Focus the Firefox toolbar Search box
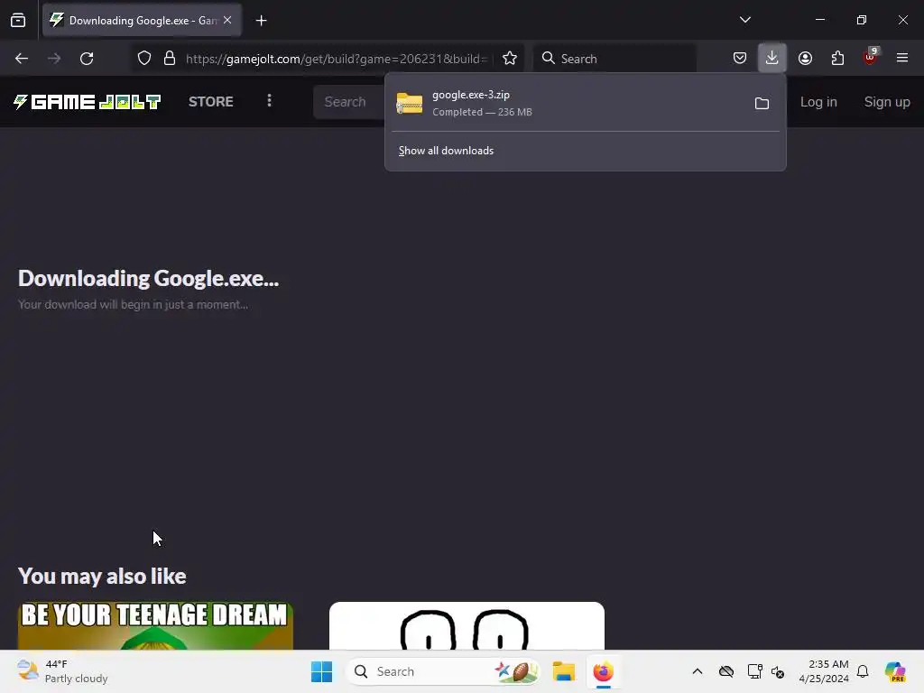 tap(614, 59)
